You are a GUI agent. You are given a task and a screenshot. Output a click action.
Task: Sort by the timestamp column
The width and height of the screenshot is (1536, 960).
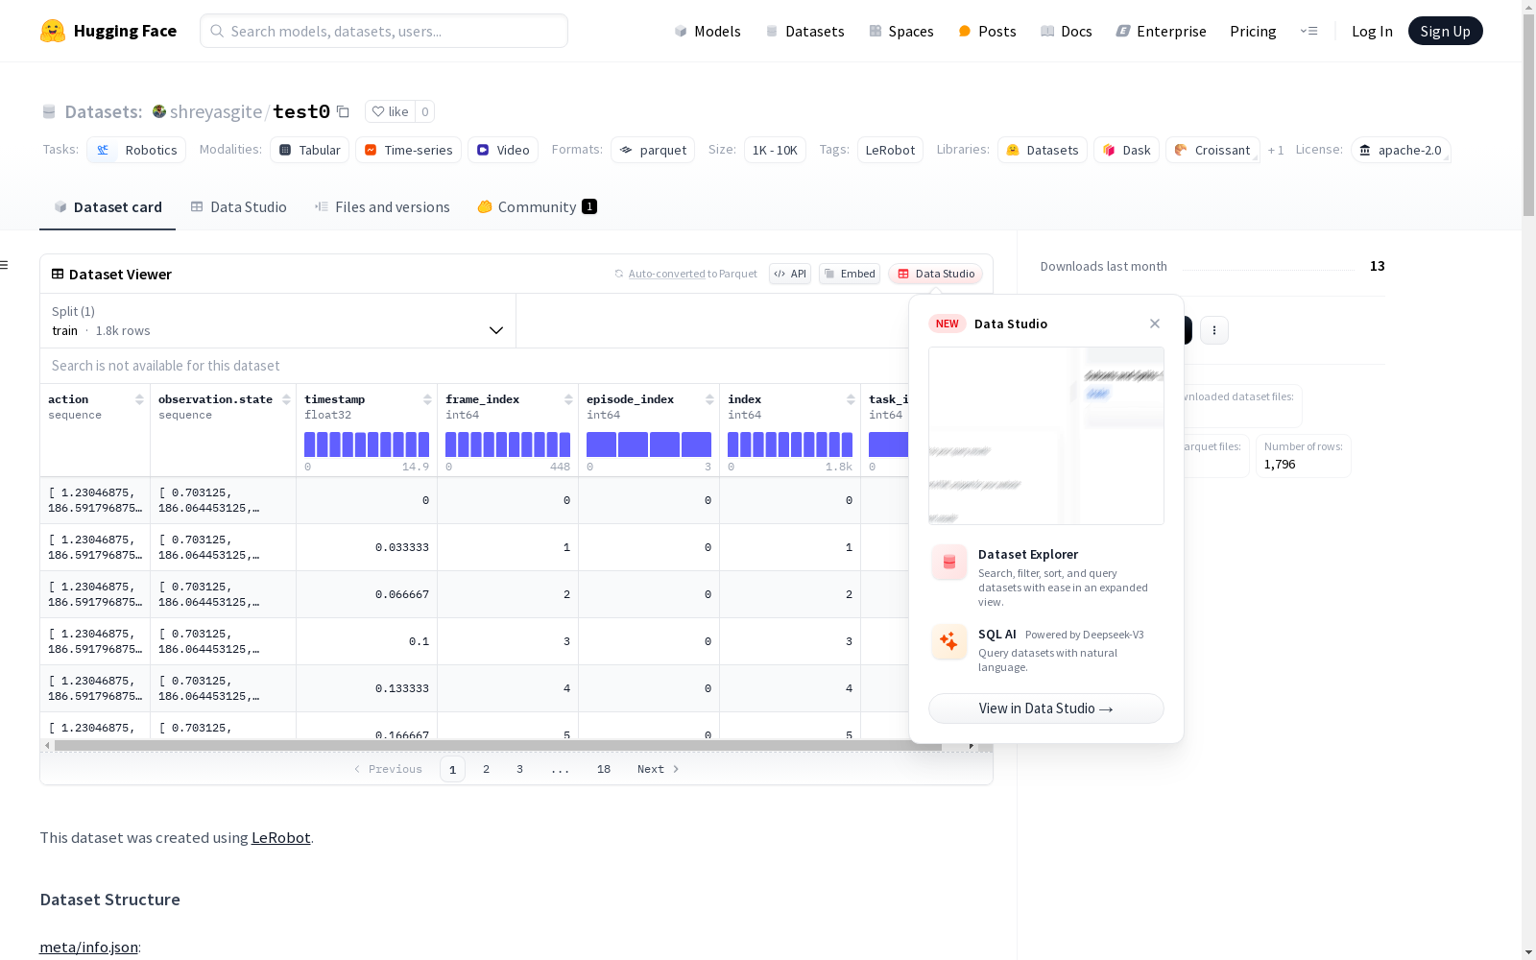(428, 399)
